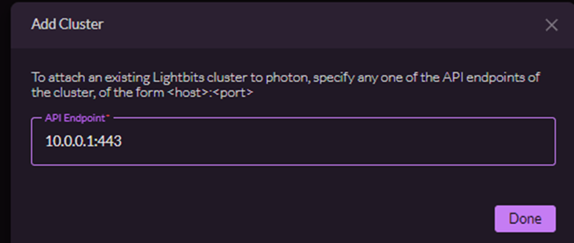Place the cursor after 443 in the field

[x=122, y=141]
